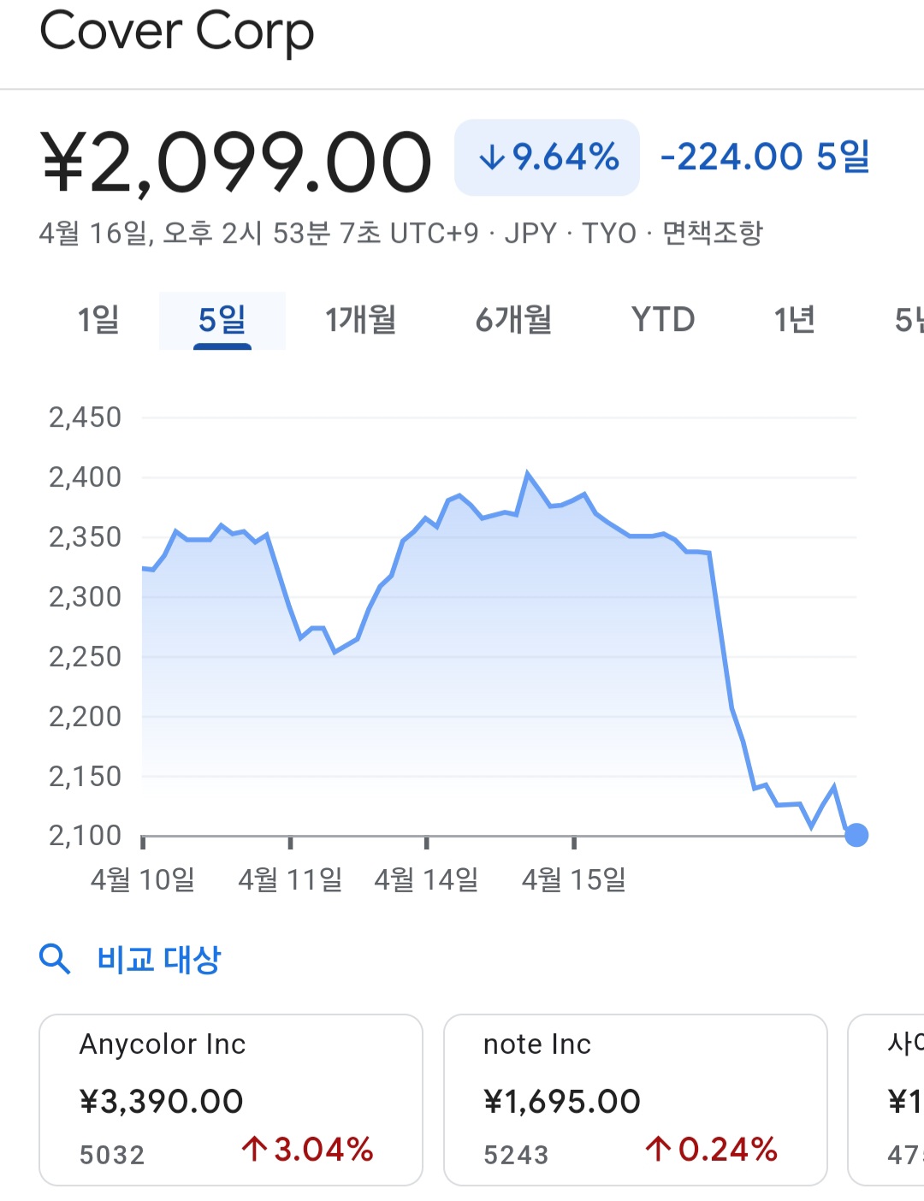924x1201 pixels.
Task: Switch to the 6개월 chart range
Action: point(513,320)
